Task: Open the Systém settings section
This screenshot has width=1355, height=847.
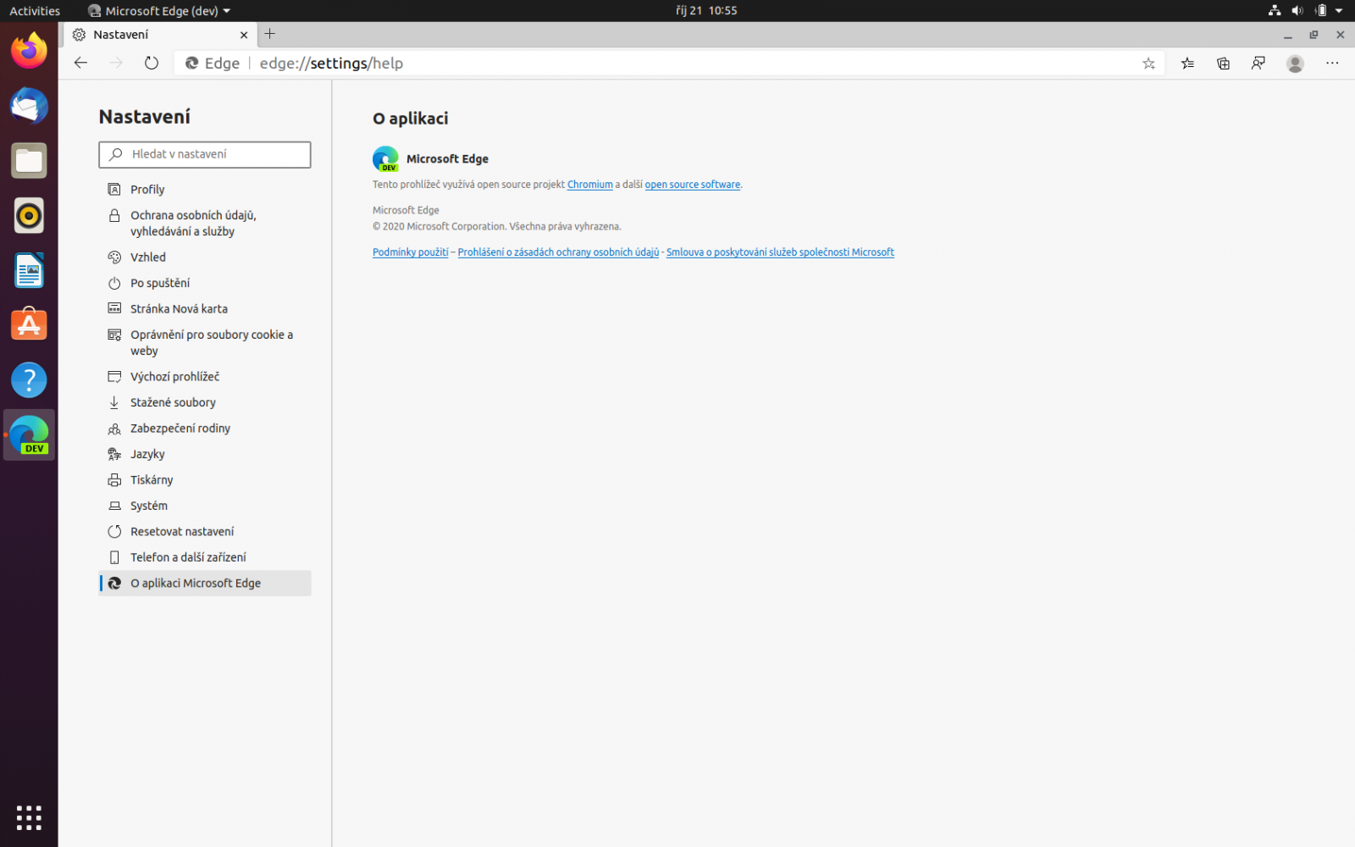Action: click(x=149, y=506)
